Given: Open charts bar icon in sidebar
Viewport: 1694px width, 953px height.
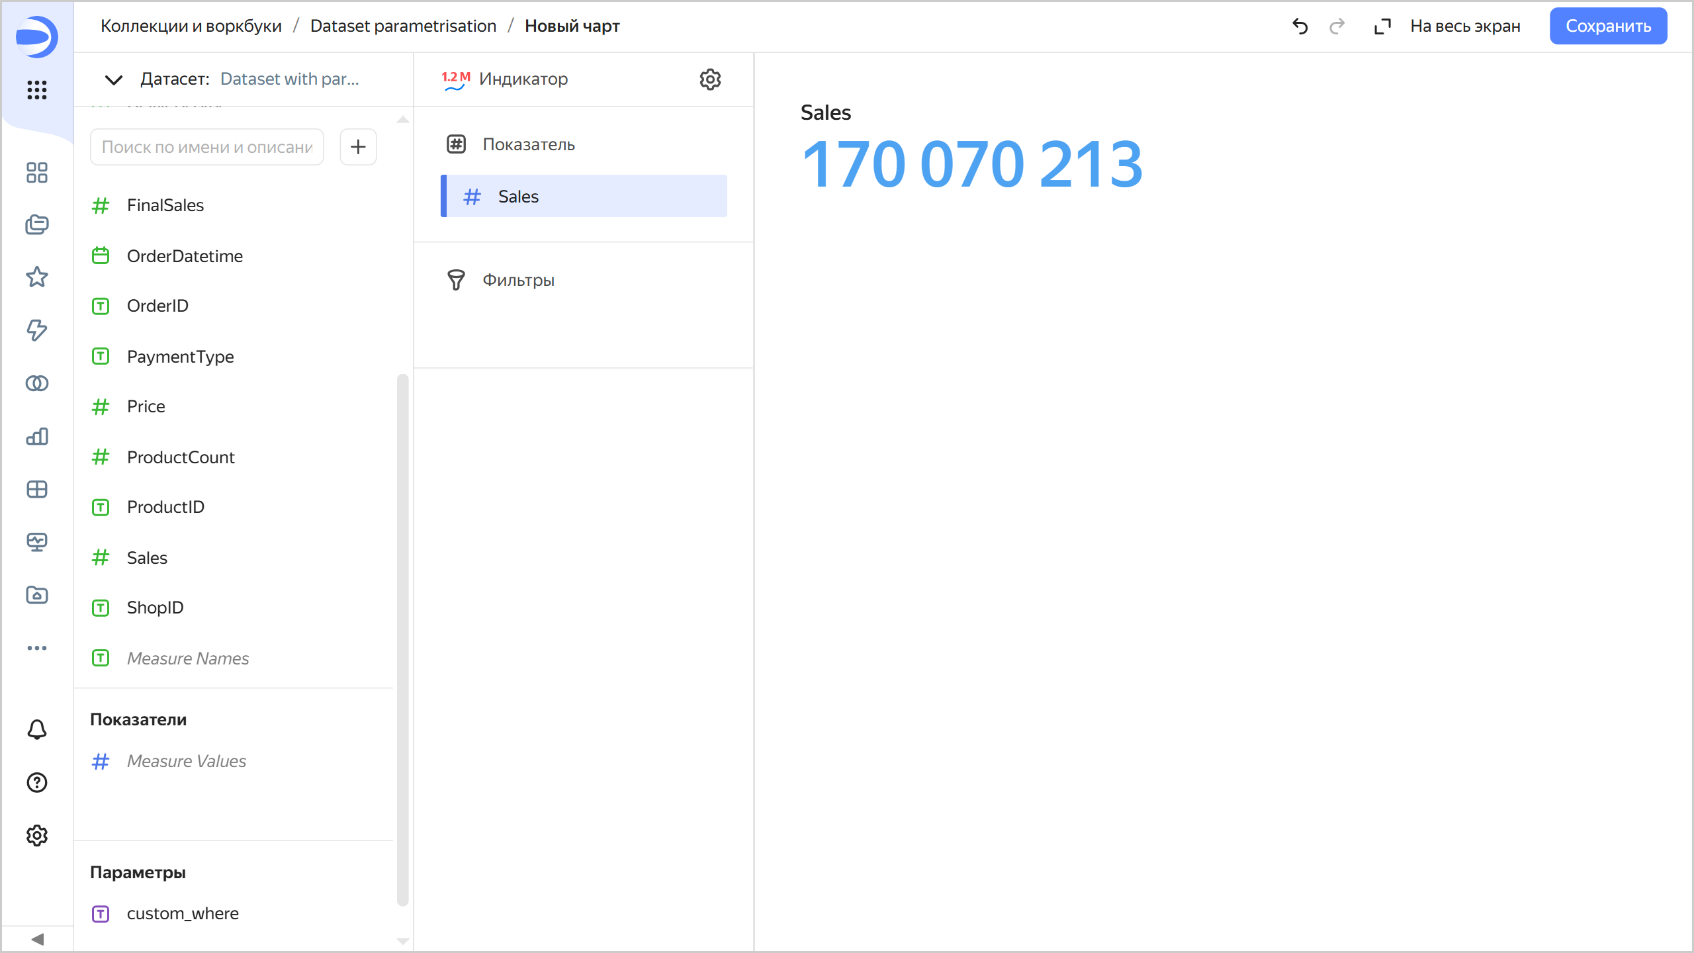Looking at the screenshot, I should point(37,436).
